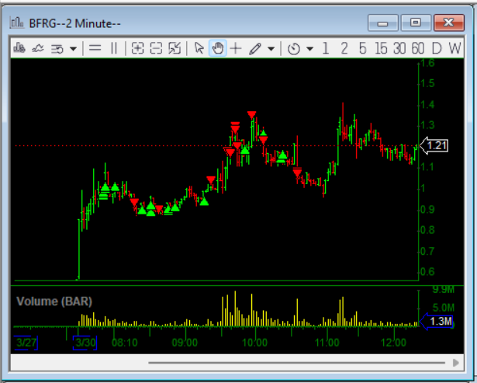Expand the dropdown after settings list icon
The height and width of the screenshot is (383, 477).
(x=74, y=48)
